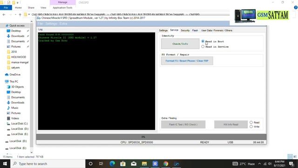298x168 pixels.
Task: Show hidden system tray icons
Action: [260, 164]
